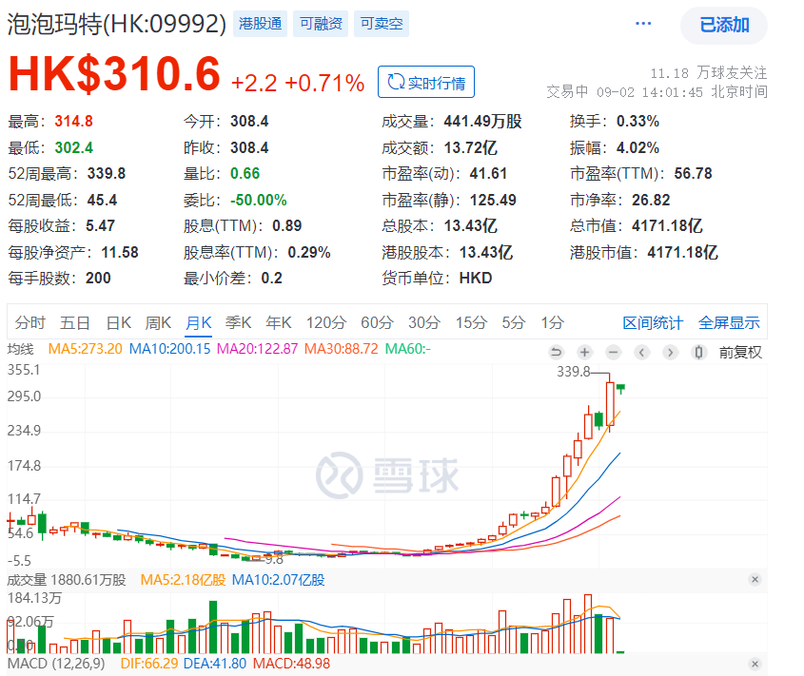Image resolution: width=804 pixels, height=676 pixels.
Task: Click the latest green monthly candle
Action: pos(621,388)
